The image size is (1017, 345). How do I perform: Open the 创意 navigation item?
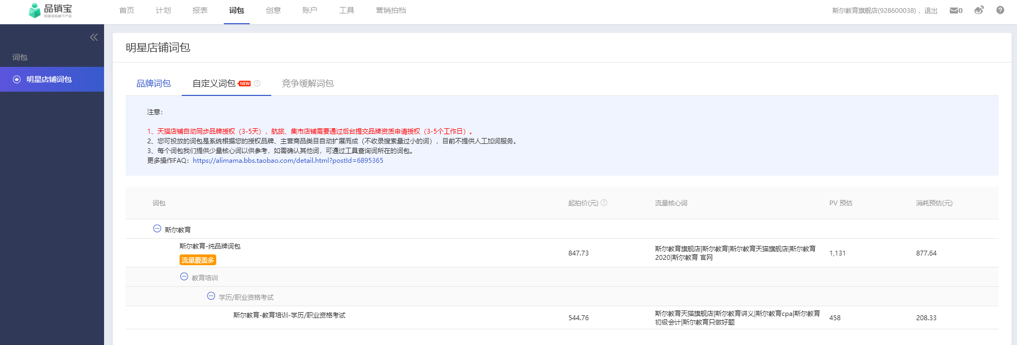click(273, 10)
